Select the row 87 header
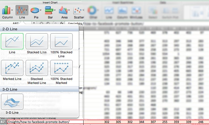 click(x=3, y=122)
